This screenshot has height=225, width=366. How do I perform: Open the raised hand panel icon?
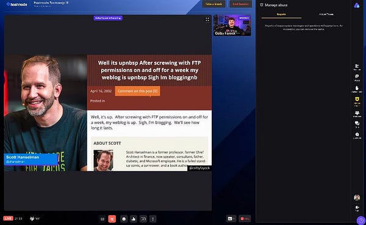(x=357, y=89)
